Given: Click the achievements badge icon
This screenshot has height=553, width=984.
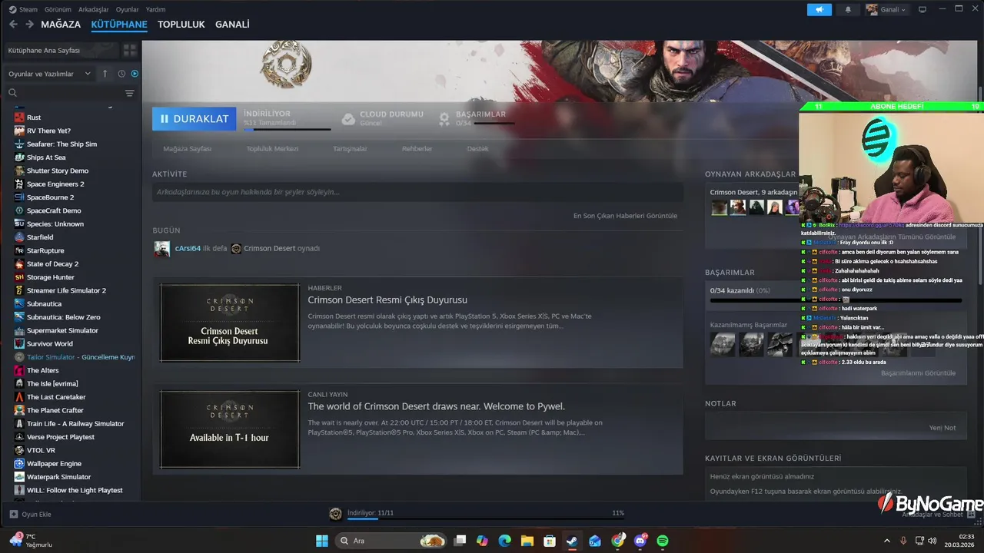Looking at the screenshot, I should click(x=444, y=119).
